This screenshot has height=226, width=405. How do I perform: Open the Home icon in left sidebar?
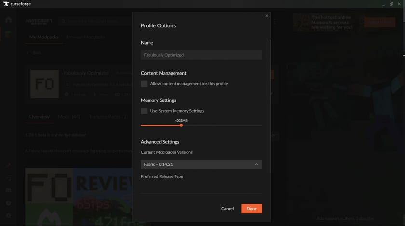pos(8,20)
